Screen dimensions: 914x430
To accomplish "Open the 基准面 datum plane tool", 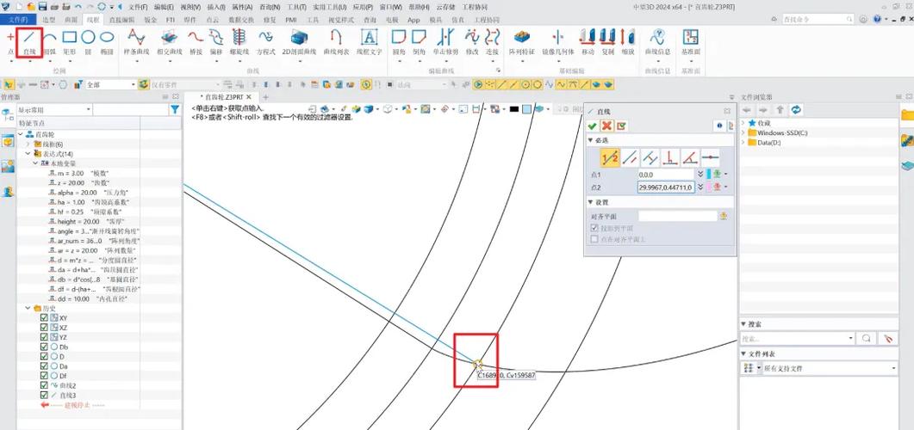I will click(691, 42).
